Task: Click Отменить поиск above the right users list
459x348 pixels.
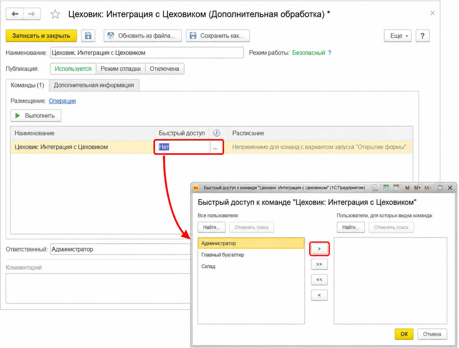Action: 391,227
